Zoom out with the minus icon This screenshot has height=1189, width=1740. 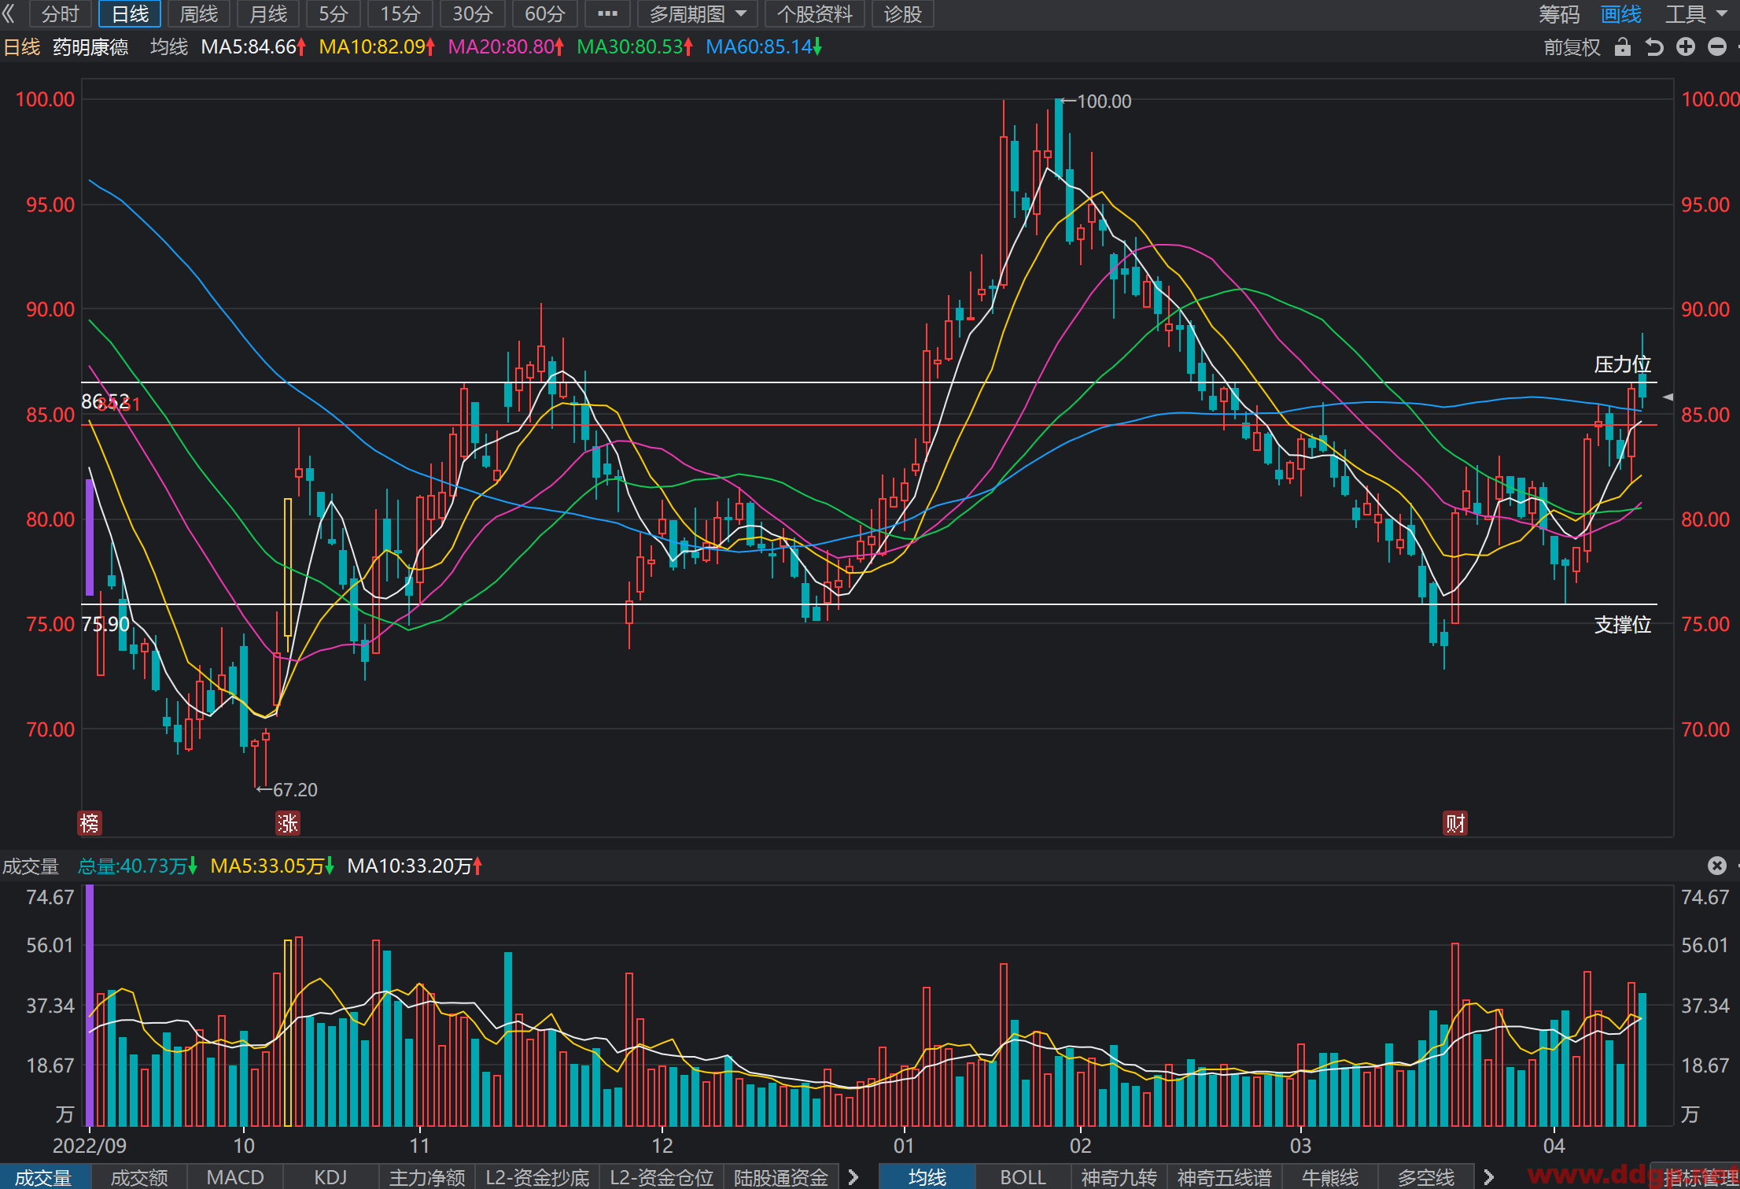point(1717,47)
